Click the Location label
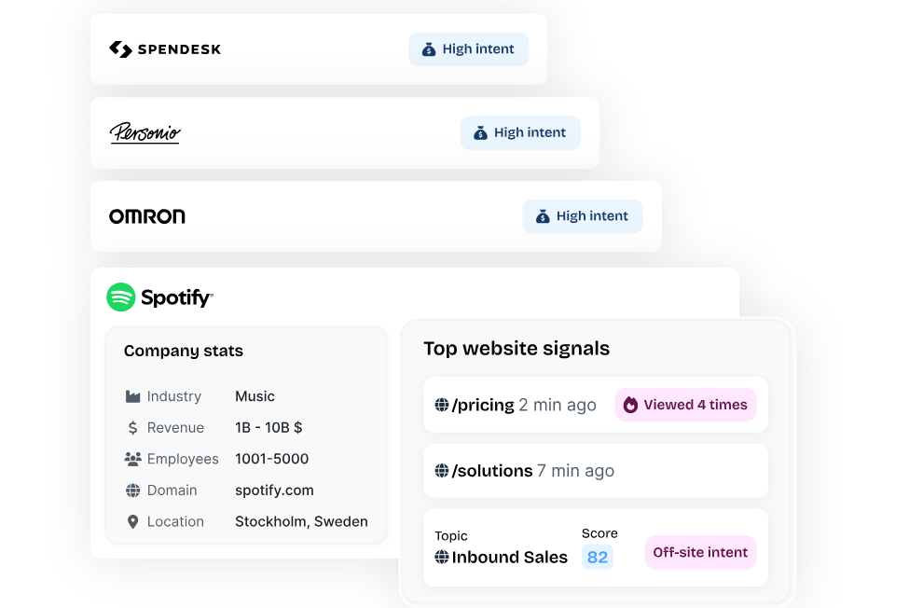 tap(175, 521)
